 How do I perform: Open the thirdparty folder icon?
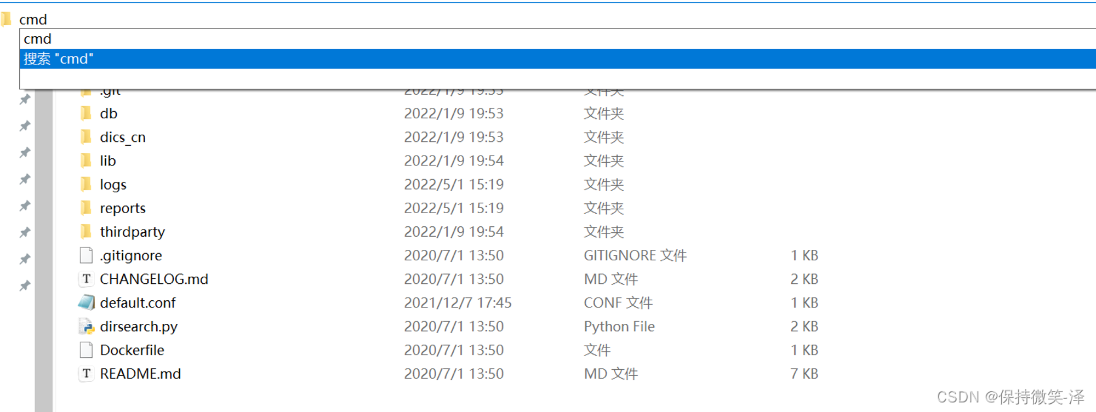(86, 231)
